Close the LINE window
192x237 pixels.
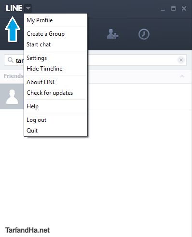(x=184, y=8)
